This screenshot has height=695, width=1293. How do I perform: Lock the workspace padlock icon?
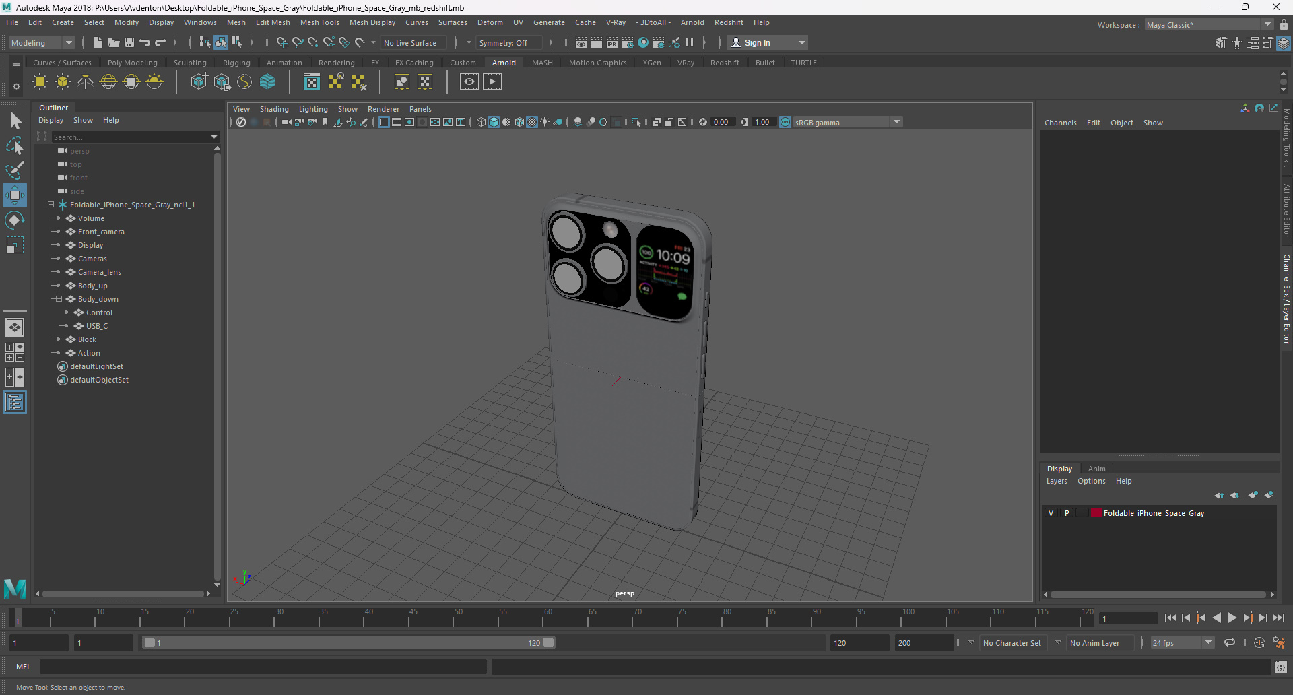(x=1284, y=25)
